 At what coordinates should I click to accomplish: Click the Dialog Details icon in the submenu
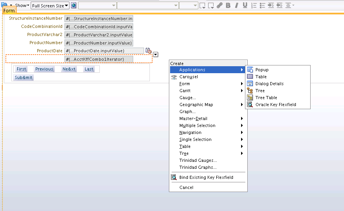tap(250, 84)
